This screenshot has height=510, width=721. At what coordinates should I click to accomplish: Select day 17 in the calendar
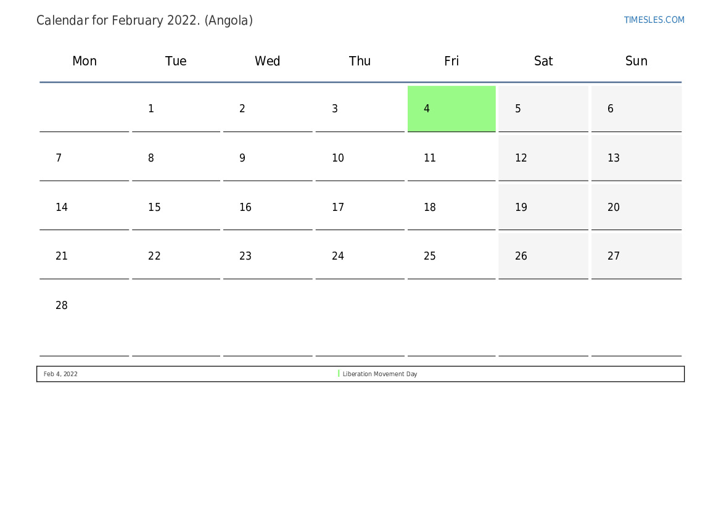pyautogui.click(x=360, y=207)
